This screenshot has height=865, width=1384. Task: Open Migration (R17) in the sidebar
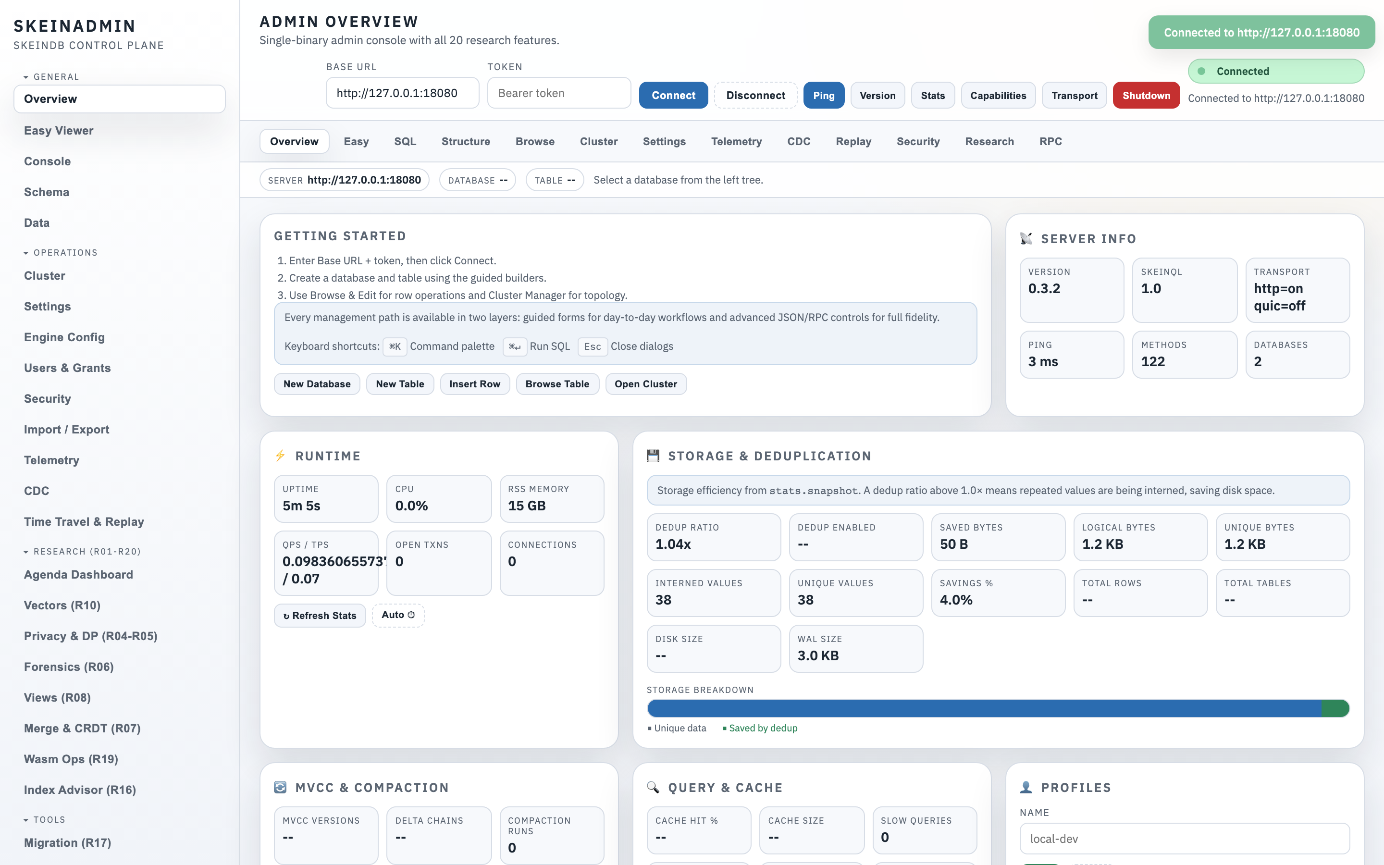click(119, 843)
